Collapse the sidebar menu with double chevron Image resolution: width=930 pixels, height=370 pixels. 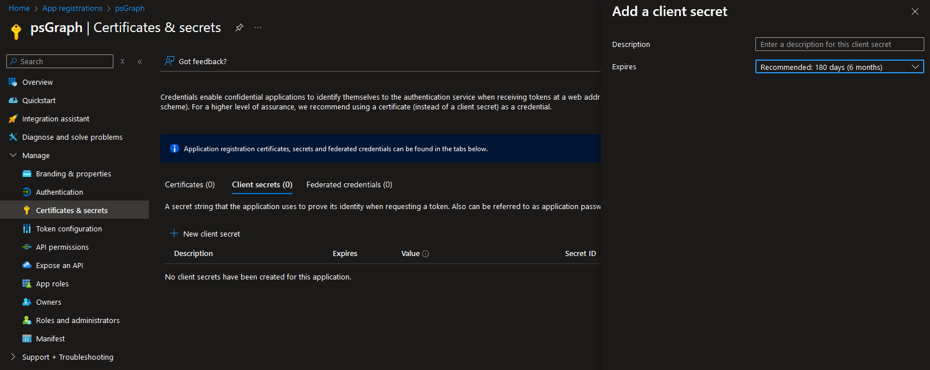[x=140, y=61]
